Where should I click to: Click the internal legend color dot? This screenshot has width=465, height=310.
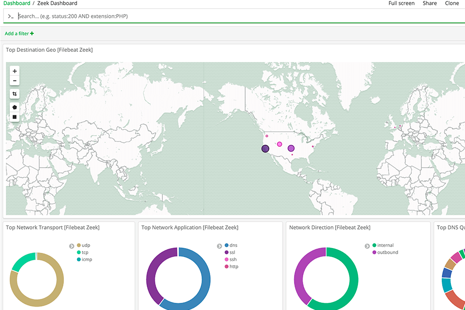coord(374,245)
